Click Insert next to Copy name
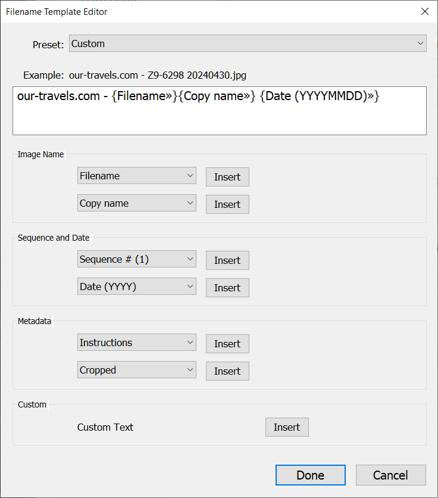The image size is (438, 498). pos(227,204)
